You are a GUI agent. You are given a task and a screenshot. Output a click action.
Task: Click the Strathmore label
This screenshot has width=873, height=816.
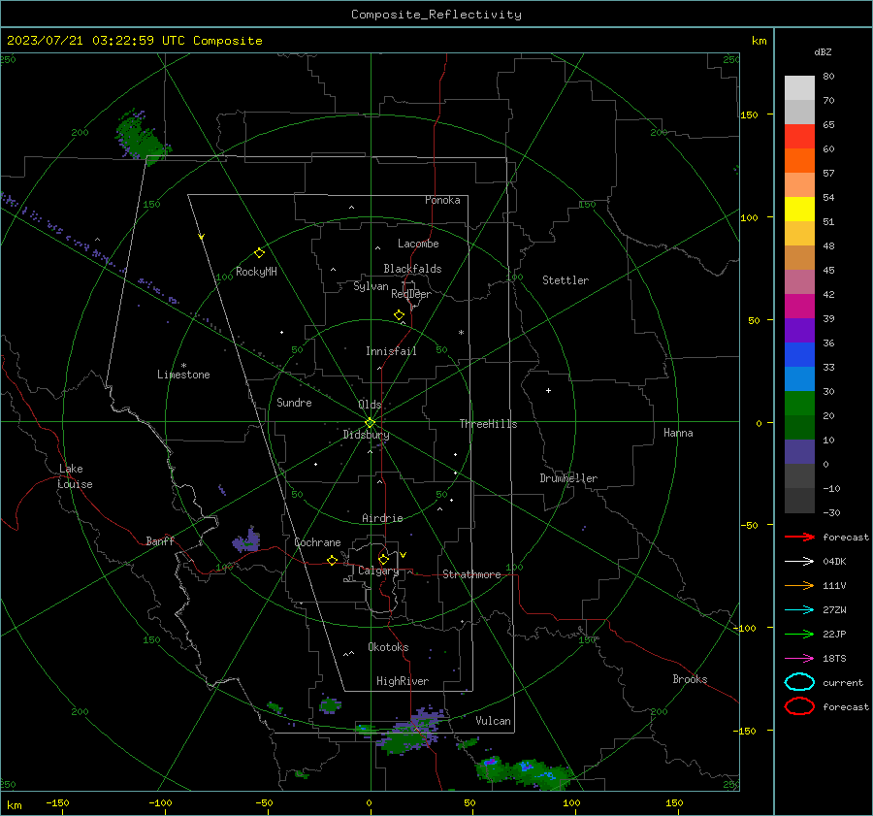(x=471, y=574)
